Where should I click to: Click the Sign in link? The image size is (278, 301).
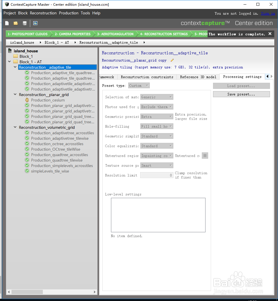click(x=268, y=14)
